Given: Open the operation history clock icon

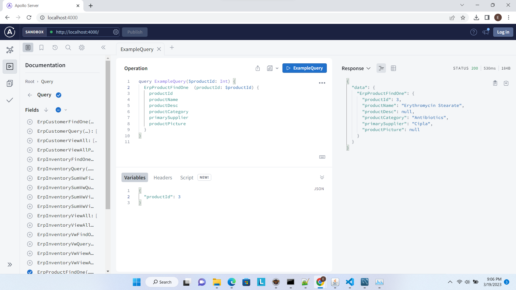Looking at the screenshot, I should click(x=55, y=48).
